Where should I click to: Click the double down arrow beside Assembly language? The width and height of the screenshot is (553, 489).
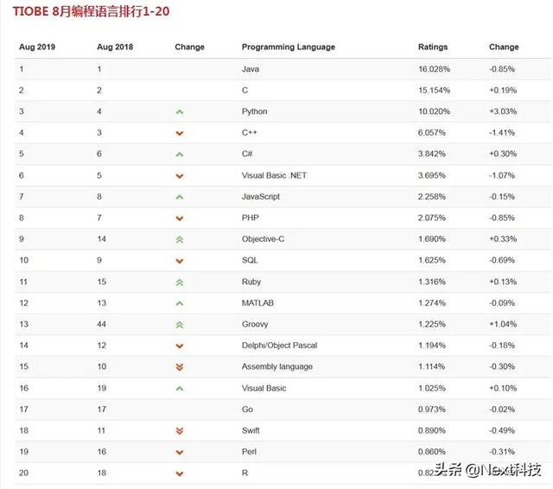coord(180,367)
